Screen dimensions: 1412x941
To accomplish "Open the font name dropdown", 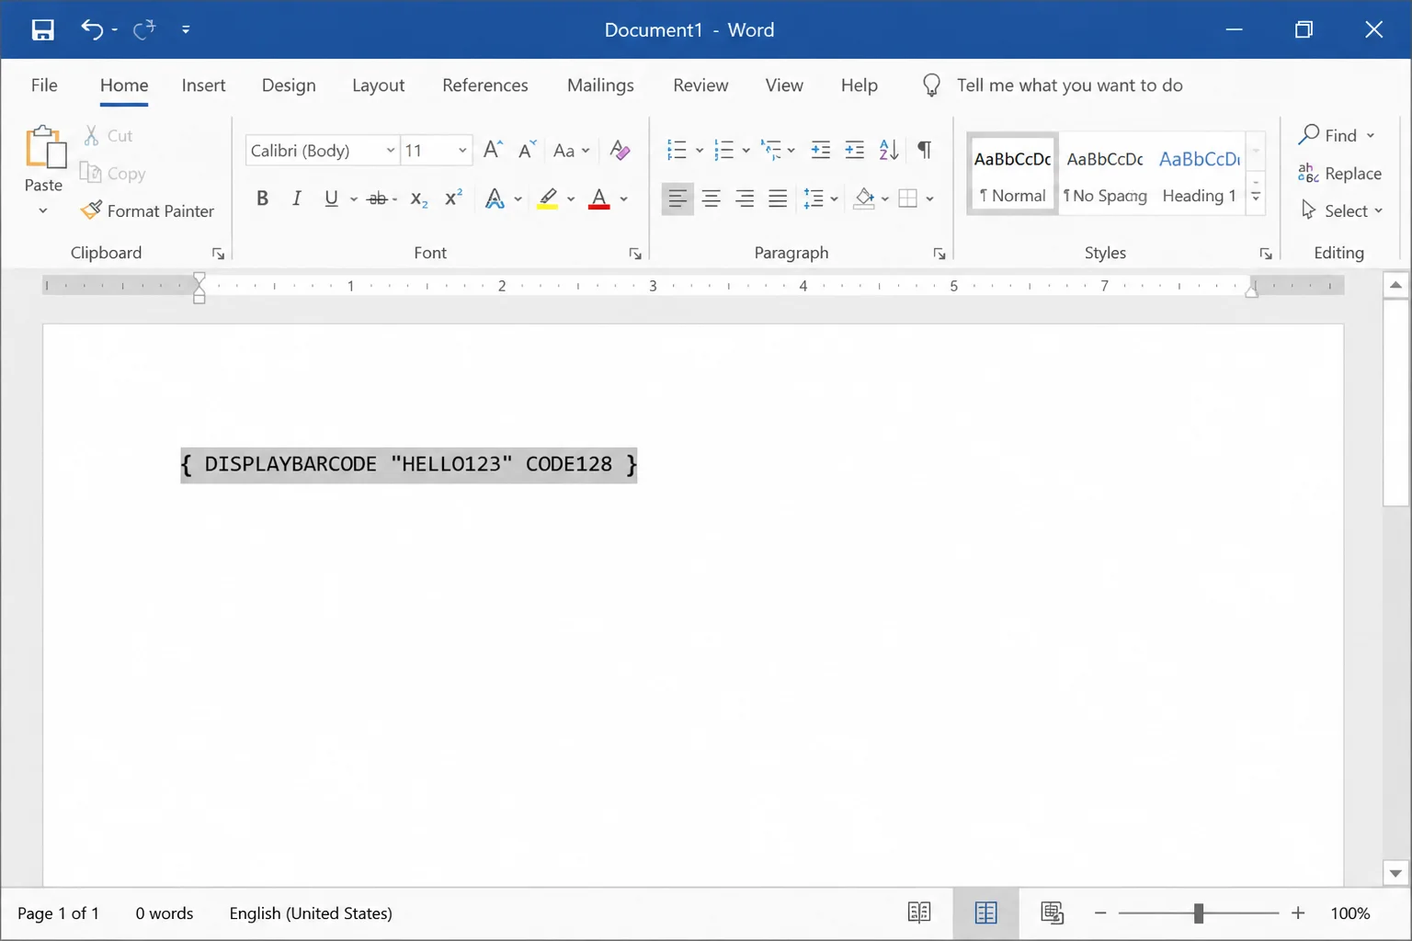I will click(x=391, y=150).
